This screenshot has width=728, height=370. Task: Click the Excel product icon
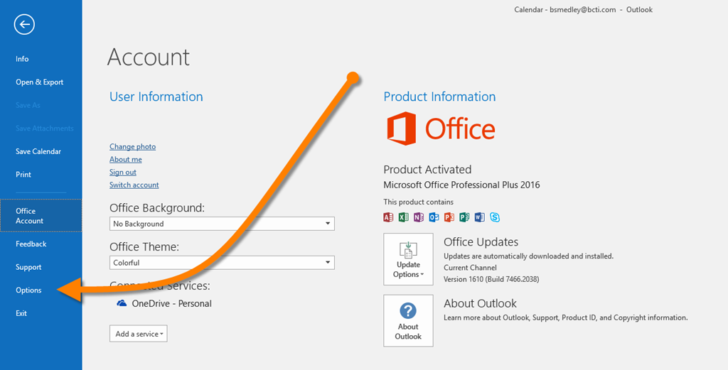pyautogui.click(x=403, y=217)
